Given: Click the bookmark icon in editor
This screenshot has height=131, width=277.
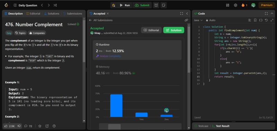Looking at the screenshot, I should [255, 20].
